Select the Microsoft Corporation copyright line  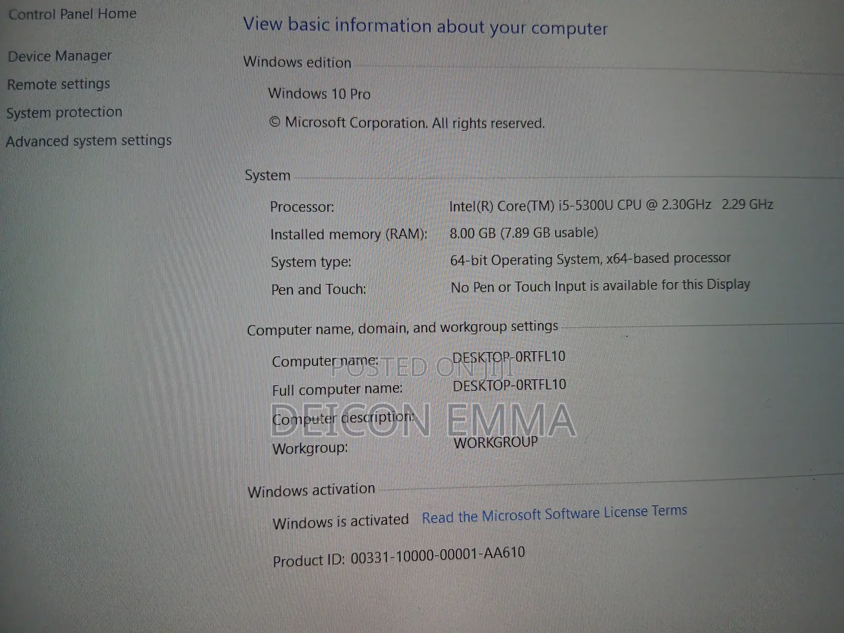pos(407,123)
